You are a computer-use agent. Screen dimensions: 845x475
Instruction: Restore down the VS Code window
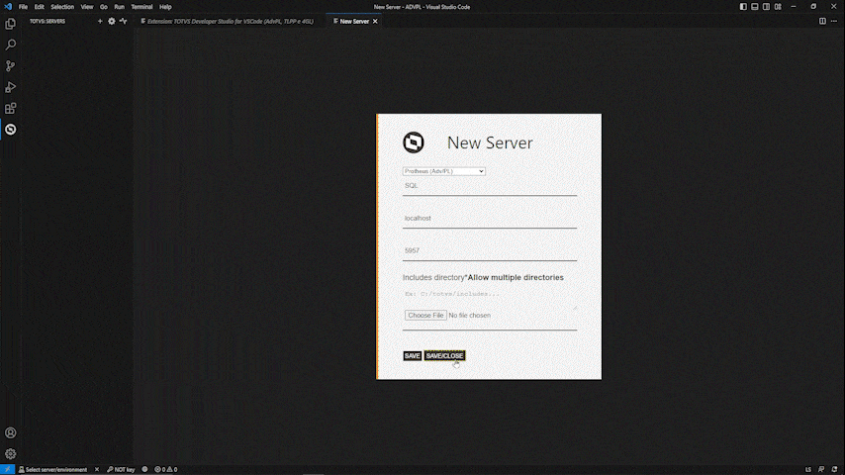tap(813, 7)
